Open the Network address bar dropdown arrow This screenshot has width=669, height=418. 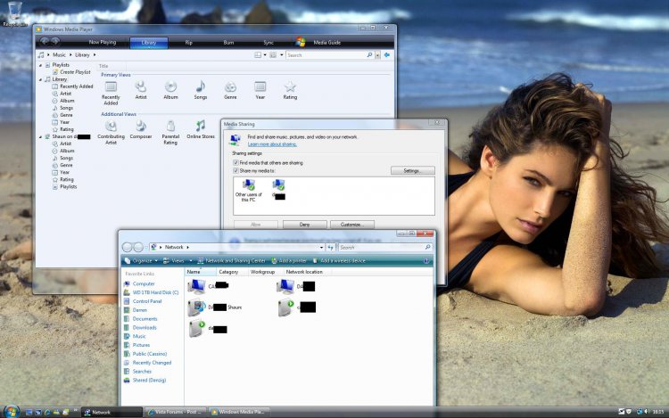pos(321,247)
